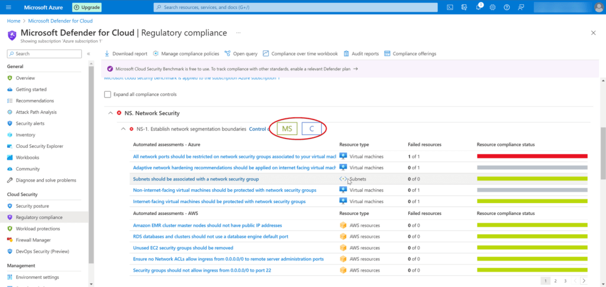This screenshot has height=287, width=606.
Task: Open Attack Path Analysis in the sidebar
Action: coord(36,112)
